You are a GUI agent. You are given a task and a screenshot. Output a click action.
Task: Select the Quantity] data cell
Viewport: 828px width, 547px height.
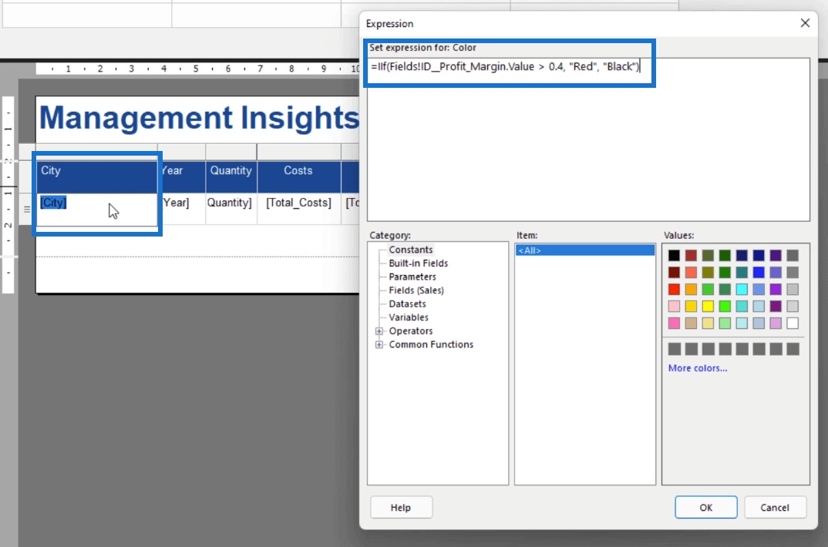tap(231, 209)
